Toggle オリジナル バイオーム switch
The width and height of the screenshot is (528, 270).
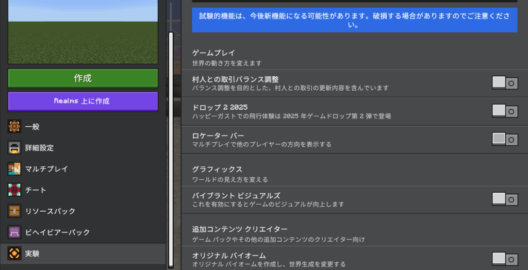coord(505,259)
